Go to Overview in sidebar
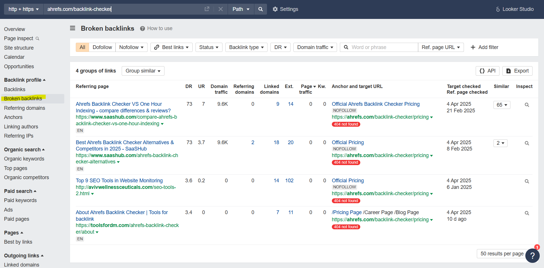Image resolution: width=544 pixels, height=268 pixels. click(x=14, y=29)
